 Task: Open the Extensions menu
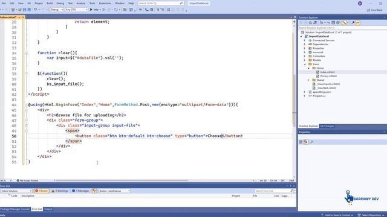point(105,3)
